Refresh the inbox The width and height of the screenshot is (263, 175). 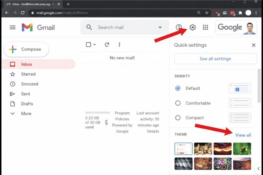coord(107,44)
